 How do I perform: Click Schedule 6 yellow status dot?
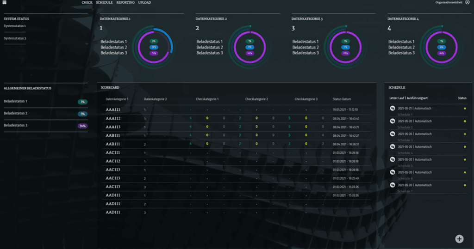click(465, 172)
